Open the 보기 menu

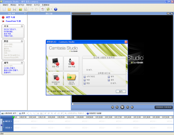(21, 5)
